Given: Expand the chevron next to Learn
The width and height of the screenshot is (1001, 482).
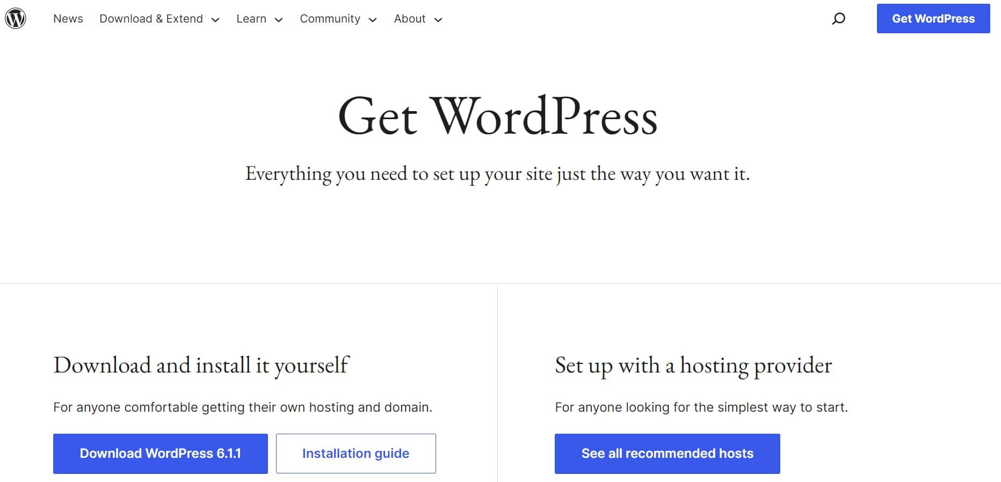Looking at the screenshot, I should click(x=279, y=20).
